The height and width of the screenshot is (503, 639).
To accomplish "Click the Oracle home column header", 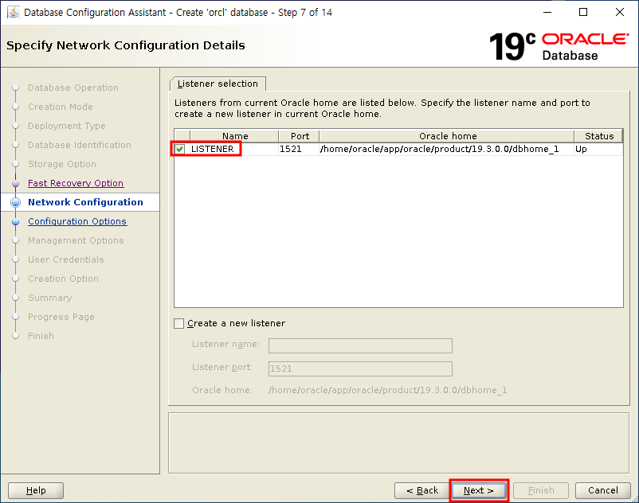I will pyautogui.click(x=447, y=136).
